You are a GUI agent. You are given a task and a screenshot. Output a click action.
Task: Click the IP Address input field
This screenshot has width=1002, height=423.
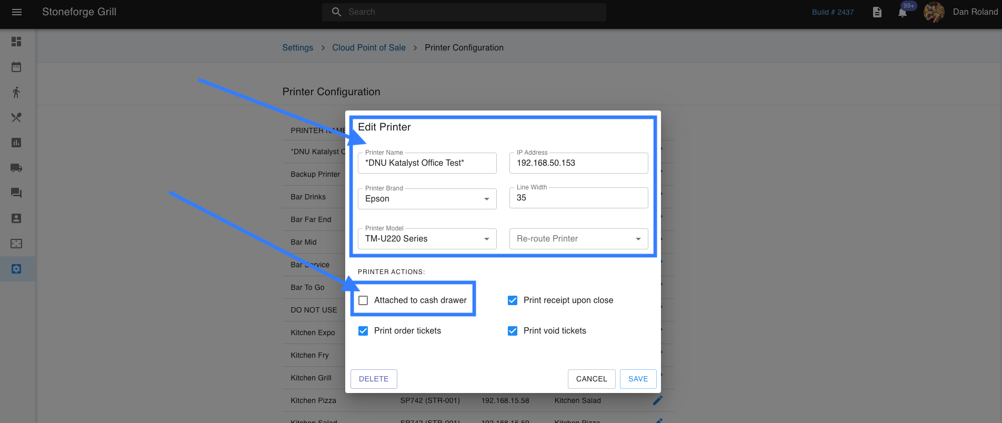tap(578, 163)
